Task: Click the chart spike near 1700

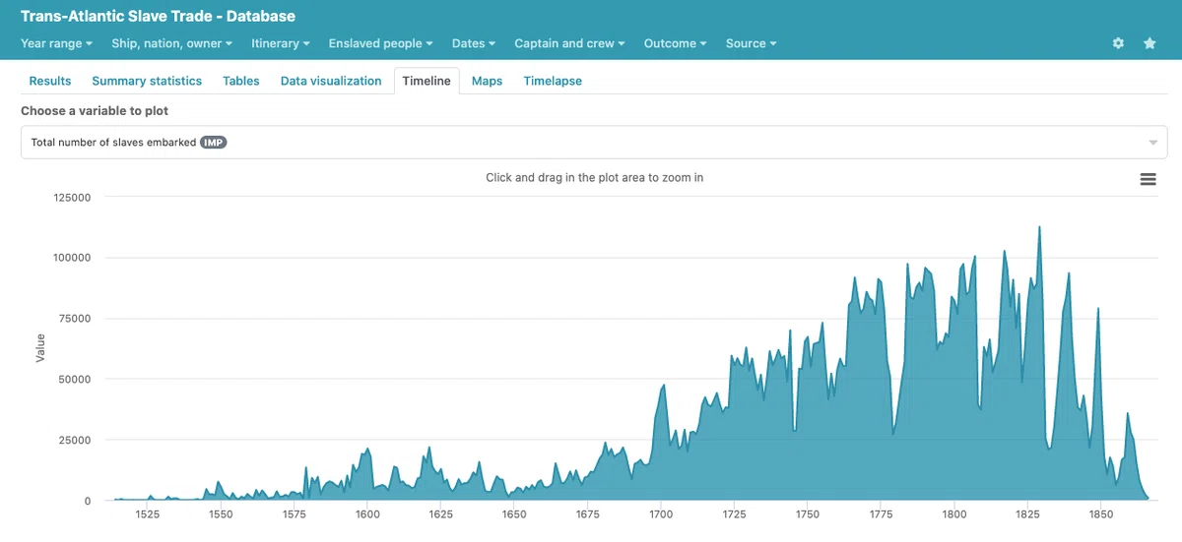Action: point(664,385)
